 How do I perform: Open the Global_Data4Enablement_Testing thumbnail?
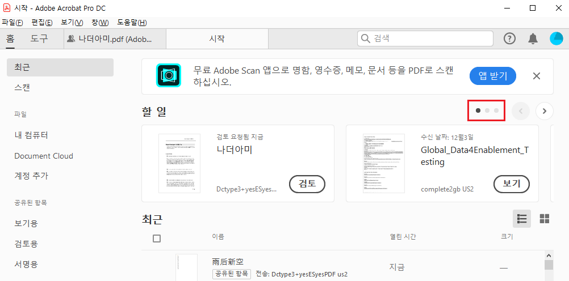[384, 163]
